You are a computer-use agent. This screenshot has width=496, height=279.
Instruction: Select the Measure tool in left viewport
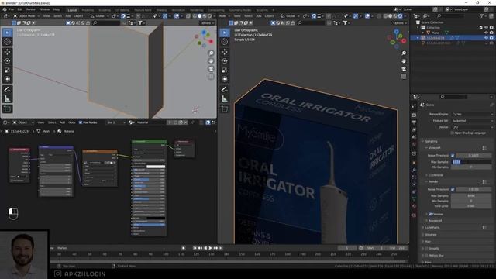coord(7,99)
